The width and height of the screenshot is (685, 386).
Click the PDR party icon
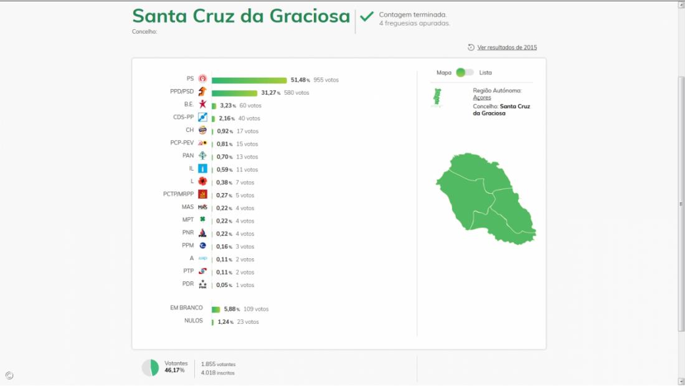point(202,285)
